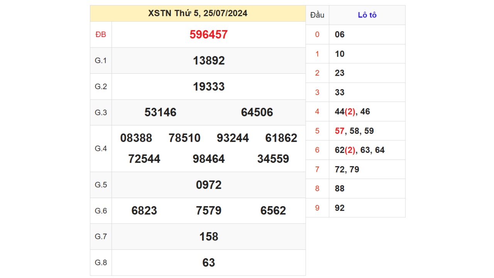Click head digit 7 in Đầu column
Viewport: 494px width, 278px height.
317,170
